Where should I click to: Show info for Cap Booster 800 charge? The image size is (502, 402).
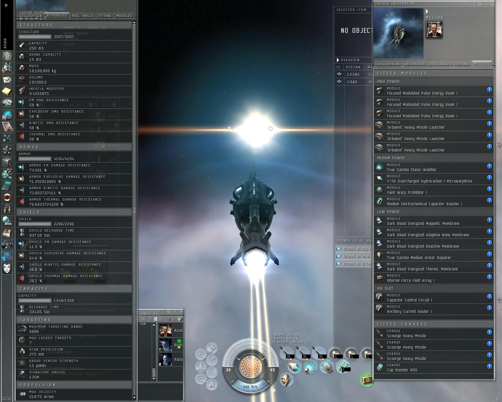(x=489, y=366)
